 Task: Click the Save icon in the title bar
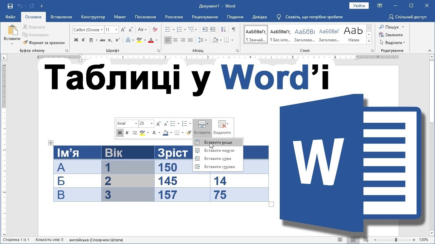tap(10, 6)
